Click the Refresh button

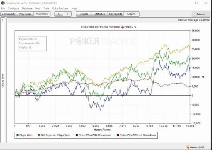[x=201, y=14]
